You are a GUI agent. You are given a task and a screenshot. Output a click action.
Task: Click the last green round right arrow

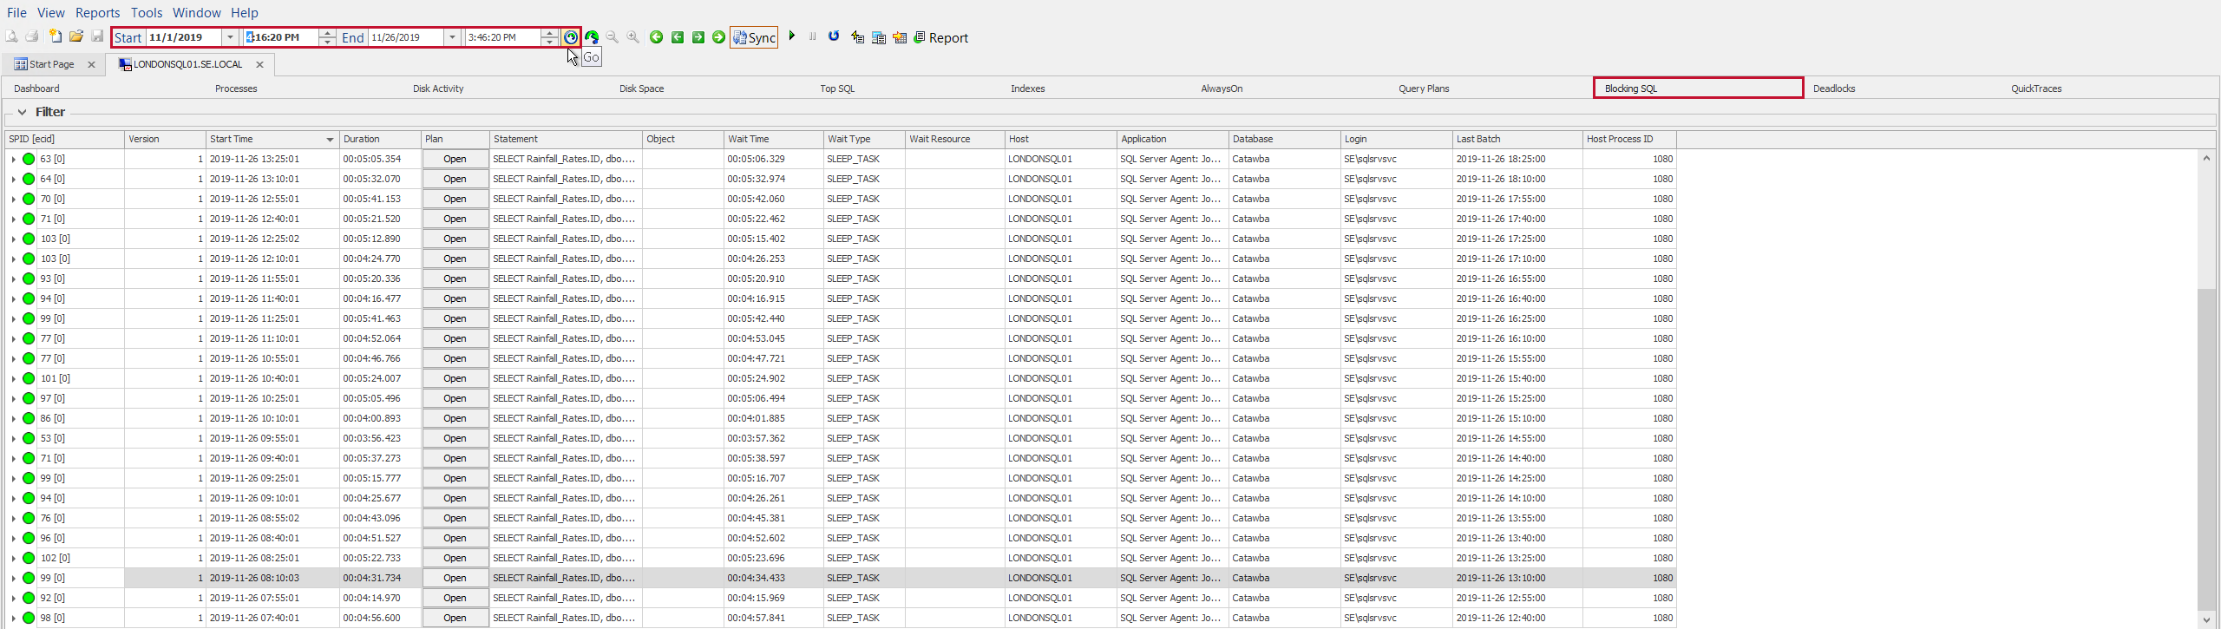click(718, 37)
